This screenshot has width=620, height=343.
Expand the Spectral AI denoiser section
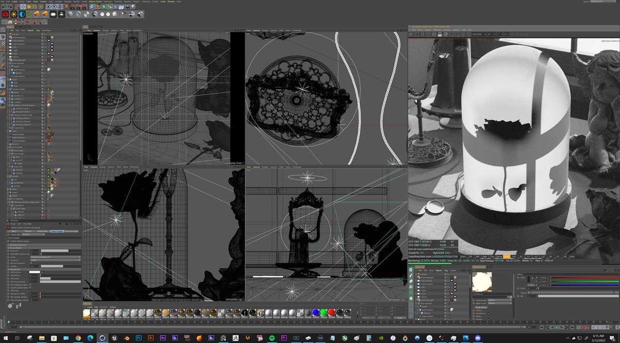[44, 245]
